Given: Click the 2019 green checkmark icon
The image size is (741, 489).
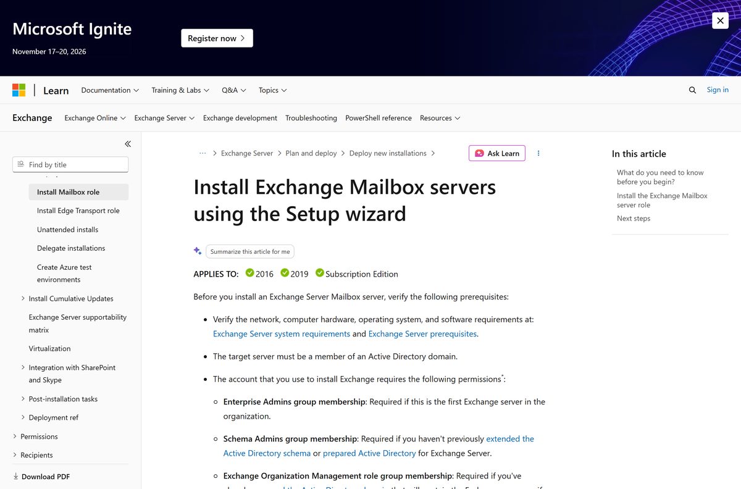Looking at the screenshot, I should coord(285,273).
